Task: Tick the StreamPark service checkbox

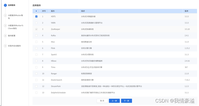Action: click(36, 86)
